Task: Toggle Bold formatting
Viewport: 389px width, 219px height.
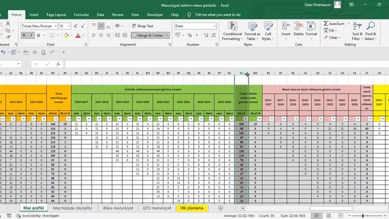Action: click(x=24, y=35)
